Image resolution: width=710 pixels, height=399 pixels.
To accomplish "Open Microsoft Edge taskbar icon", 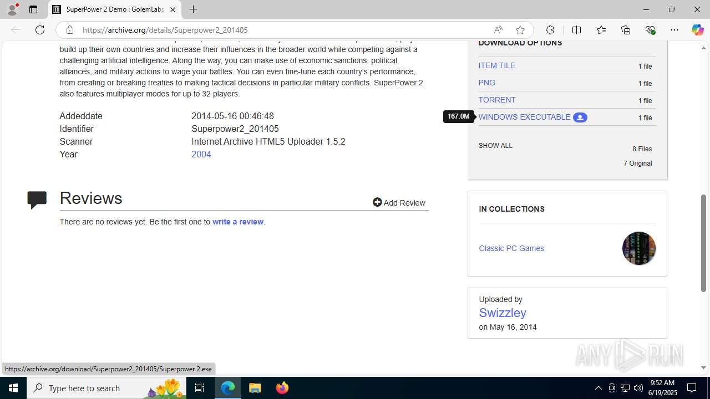I will 228,388.
